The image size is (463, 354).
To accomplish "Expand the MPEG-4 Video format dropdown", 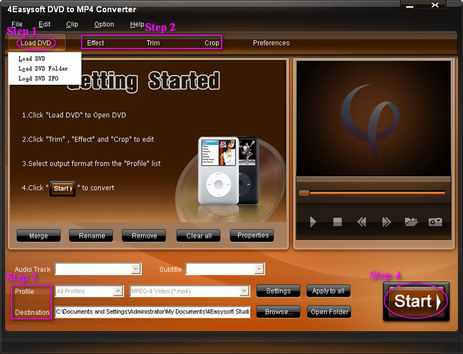I will [244, 291].
